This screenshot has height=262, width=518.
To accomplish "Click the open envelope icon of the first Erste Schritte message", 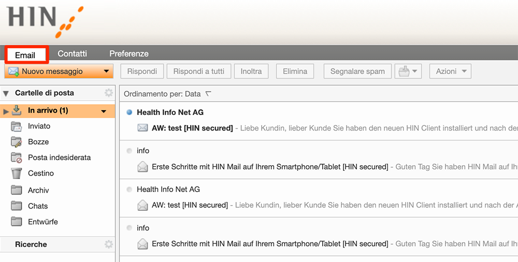I will coord(143,167).
